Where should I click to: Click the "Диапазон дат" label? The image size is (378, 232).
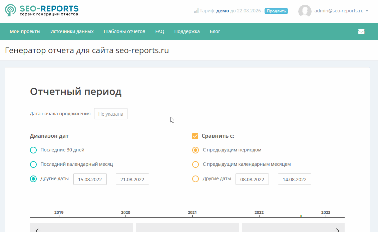49,136
